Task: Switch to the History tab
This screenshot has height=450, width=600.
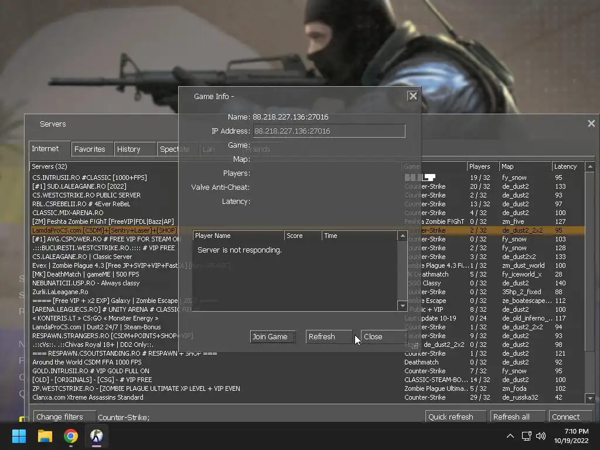Action: pyautogui.click(x=135, y=149)
